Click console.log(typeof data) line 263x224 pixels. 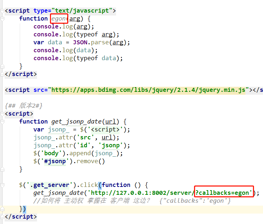tap(78, 58)
